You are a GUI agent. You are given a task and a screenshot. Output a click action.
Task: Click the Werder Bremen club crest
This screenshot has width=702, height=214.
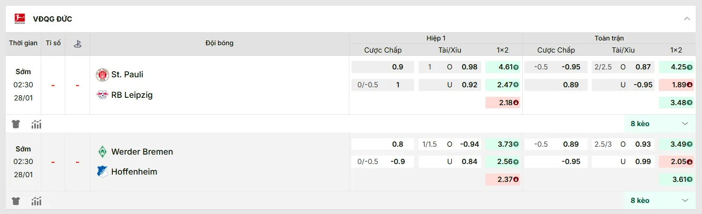click(102, 151)
